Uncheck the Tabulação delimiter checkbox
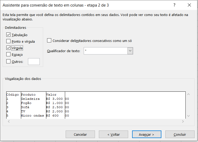Screen dimensions: 198x142 tap(8, 35)
